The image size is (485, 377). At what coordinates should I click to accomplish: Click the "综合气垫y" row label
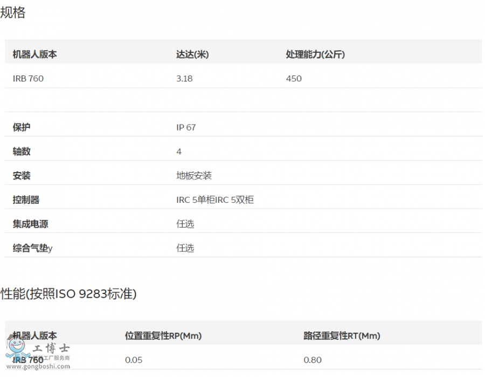point(32,248)
